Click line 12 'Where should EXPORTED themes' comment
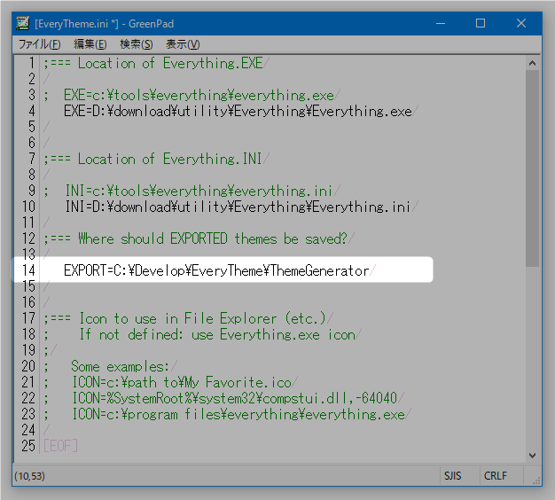The height and width of the screenshot is (500, 555). [x=195, y=238]
